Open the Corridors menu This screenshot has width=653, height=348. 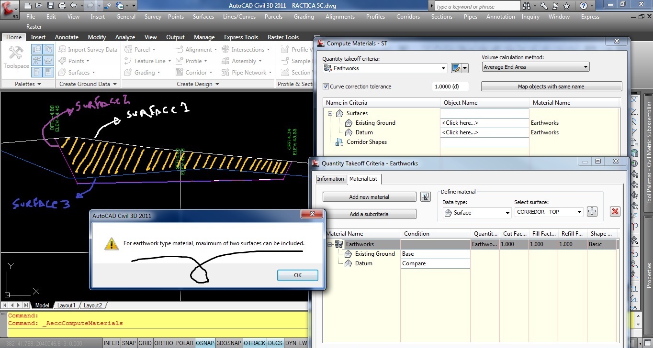(408, 17)
